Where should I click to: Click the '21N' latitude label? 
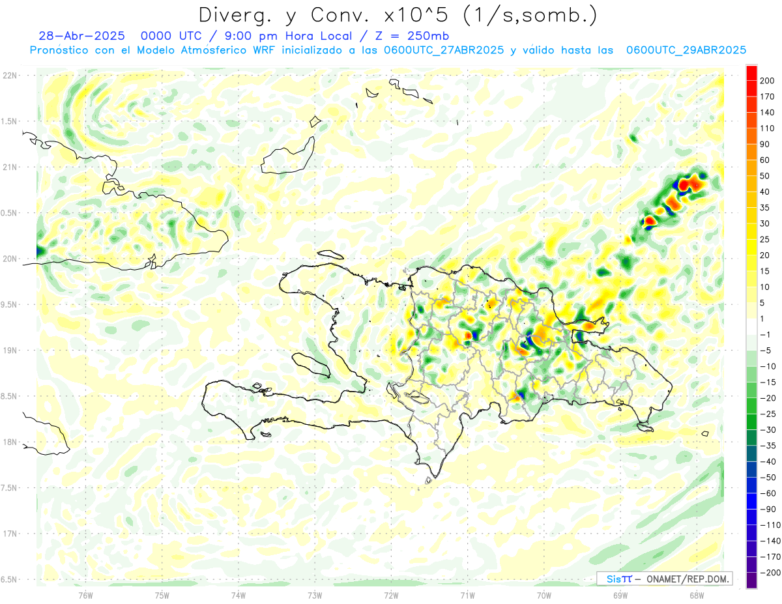[9, 167]
